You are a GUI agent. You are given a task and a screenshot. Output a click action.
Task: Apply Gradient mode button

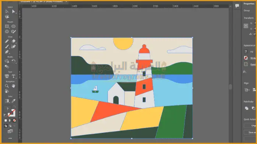[10, 120]
